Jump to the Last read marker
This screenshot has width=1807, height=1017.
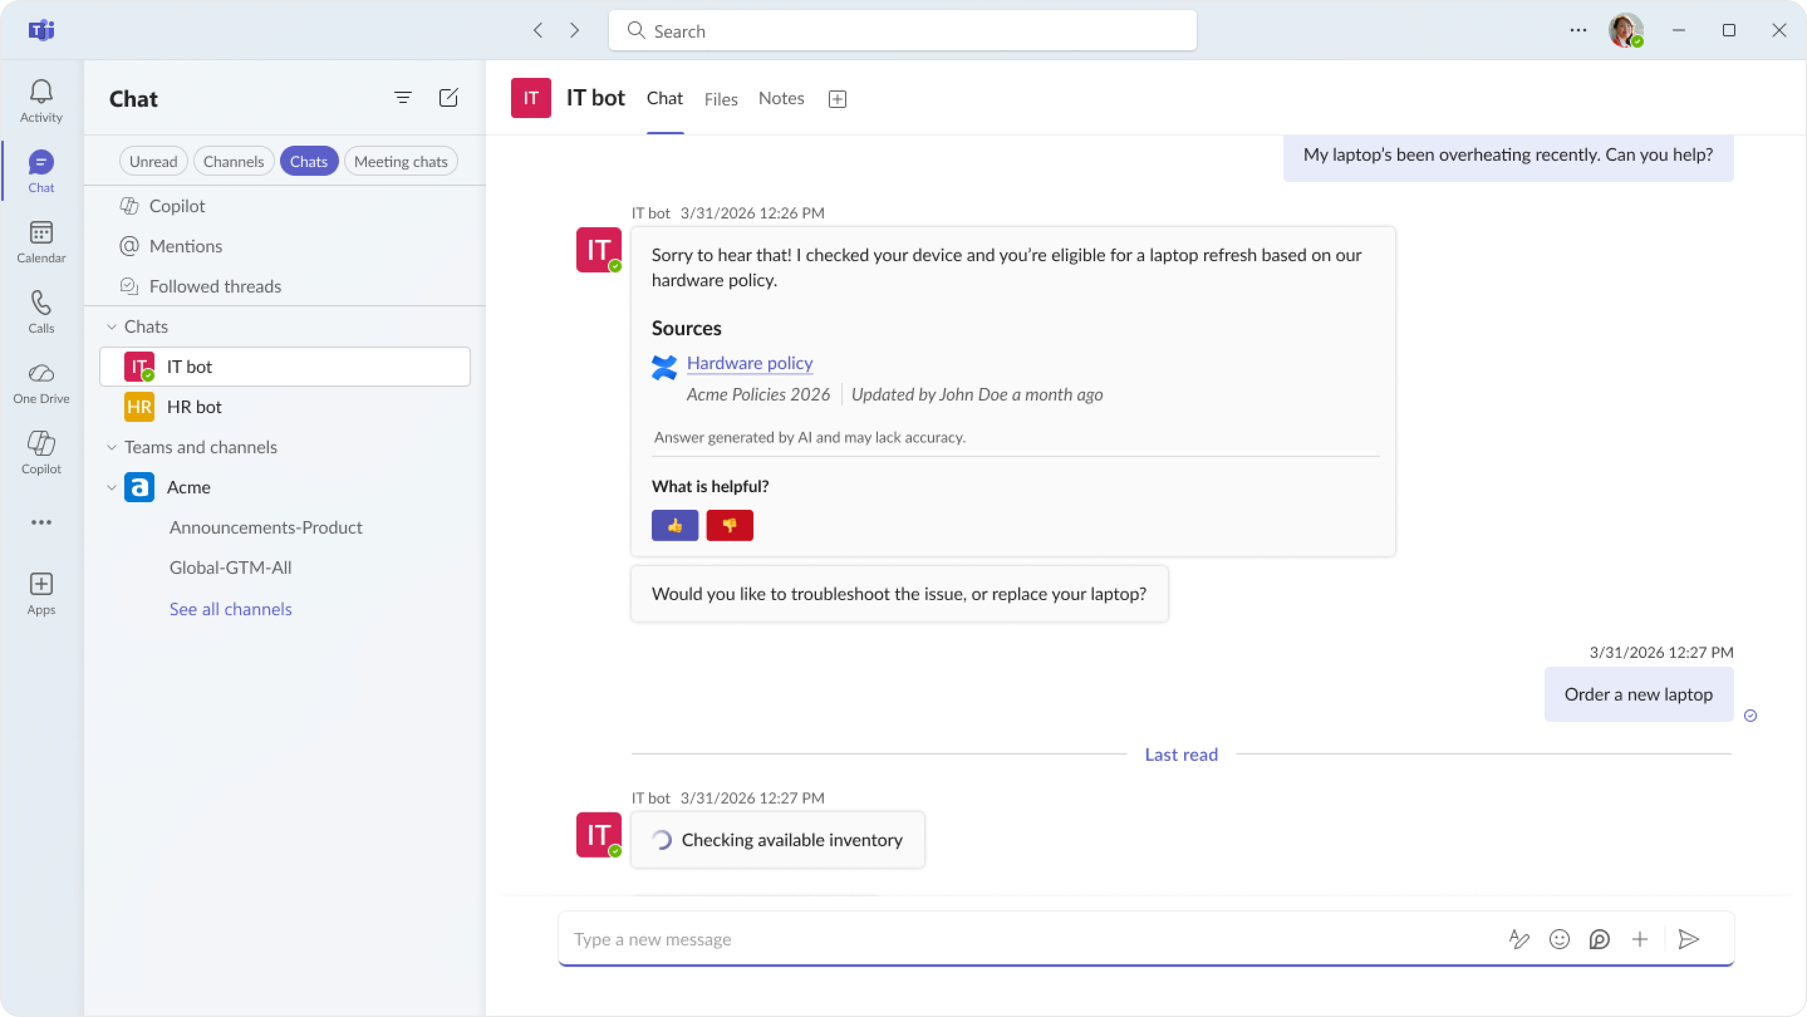click(1181, 755)
